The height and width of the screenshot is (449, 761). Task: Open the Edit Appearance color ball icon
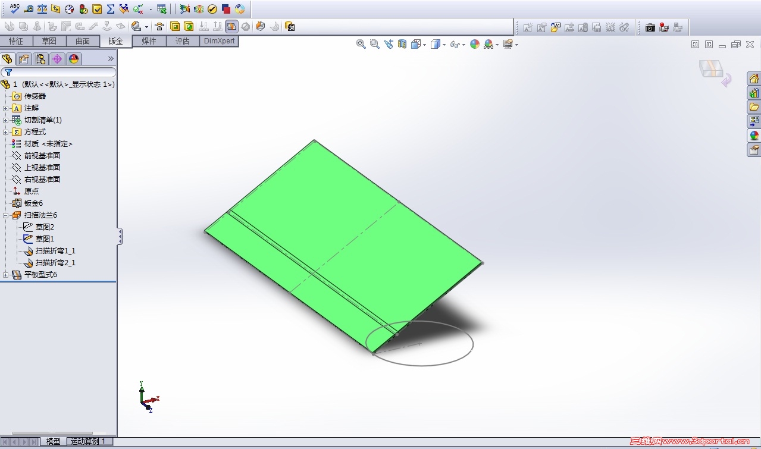tap(474, 44)
